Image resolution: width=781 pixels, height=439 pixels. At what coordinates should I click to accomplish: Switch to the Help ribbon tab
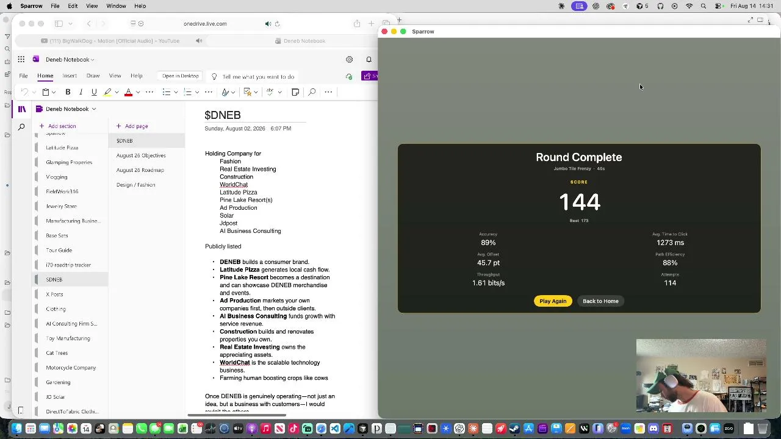pos(136,76)
